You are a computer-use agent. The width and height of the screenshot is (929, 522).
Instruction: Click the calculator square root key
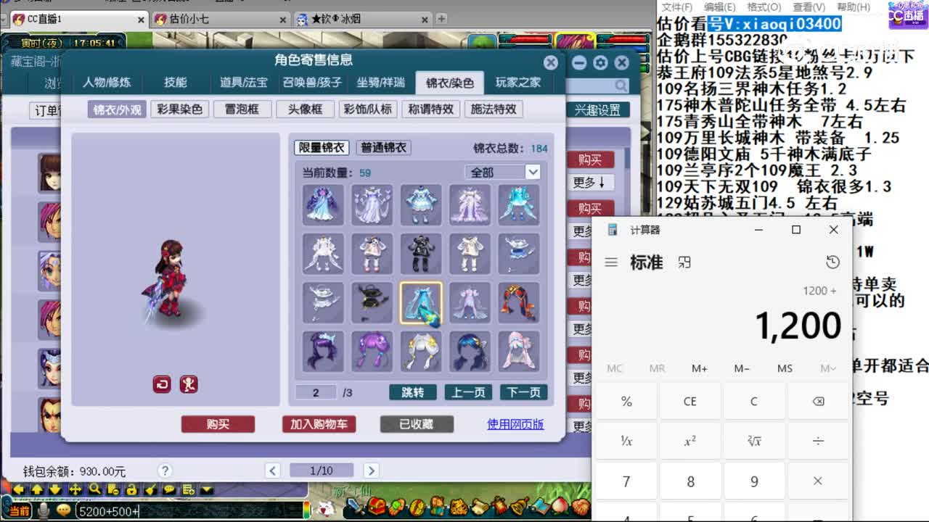[x=754, y=441]
